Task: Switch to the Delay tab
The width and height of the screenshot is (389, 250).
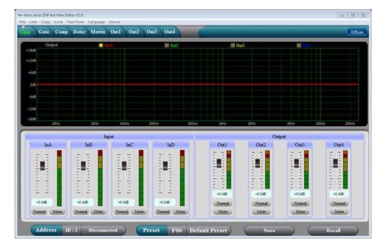Action: 80,32
